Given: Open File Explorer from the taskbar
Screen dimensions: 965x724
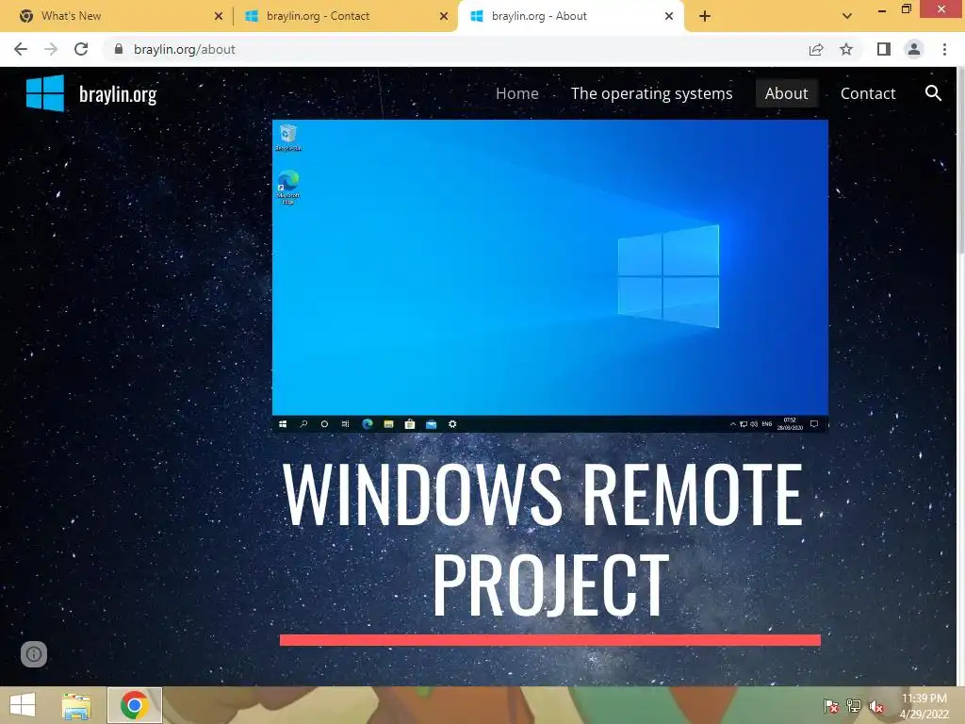Looking at the screenshot, I should [x=76, y=705].
